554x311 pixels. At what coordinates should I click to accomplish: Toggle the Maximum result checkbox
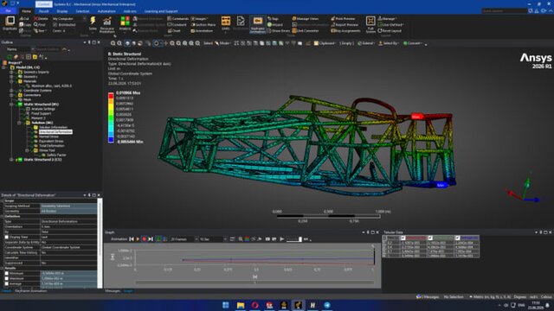7,278
